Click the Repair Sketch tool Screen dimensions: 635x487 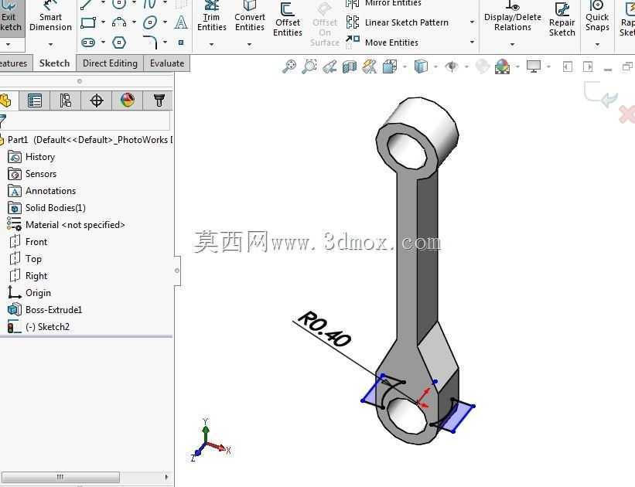pos(562,20)
